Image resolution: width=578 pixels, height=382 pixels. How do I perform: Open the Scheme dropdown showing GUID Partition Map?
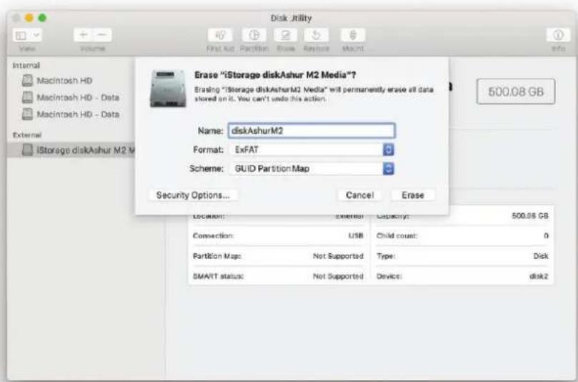312,169
